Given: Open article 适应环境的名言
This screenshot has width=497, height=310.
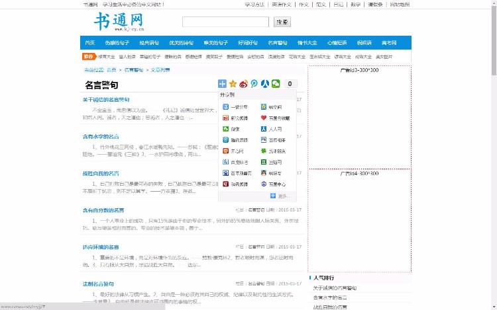Looking at the screenshot, I should click(101, 247).
